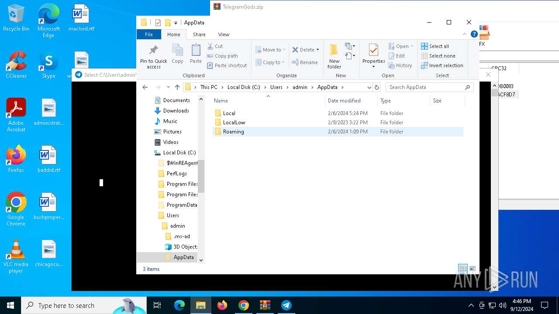Screen dimensions: 559x314
Task: Sort by Type column header
Action: (x=404, y=101)
